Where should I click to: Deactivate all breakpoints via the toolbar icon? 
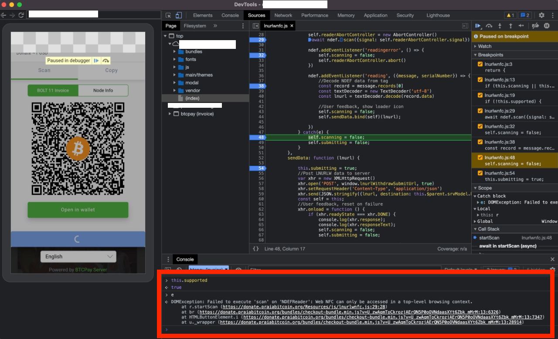point(536,26)
